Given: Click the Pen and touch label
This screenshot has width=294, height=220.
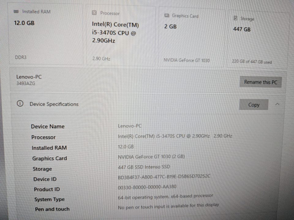Looking at the screenshot, I should click(52, 209).
